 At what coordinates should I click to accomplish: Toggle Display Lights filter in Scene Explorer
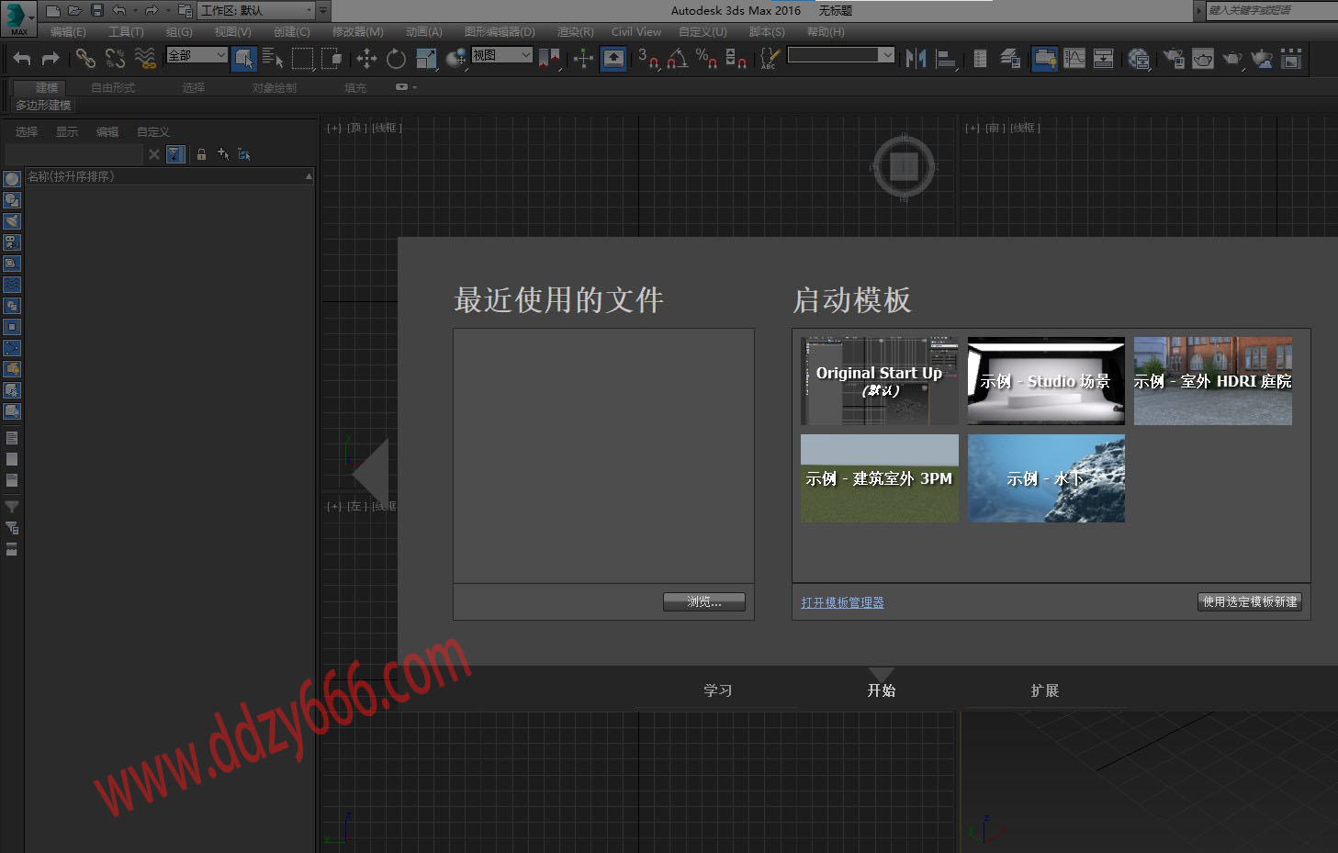pyautogui.click(x=12, y=221)
